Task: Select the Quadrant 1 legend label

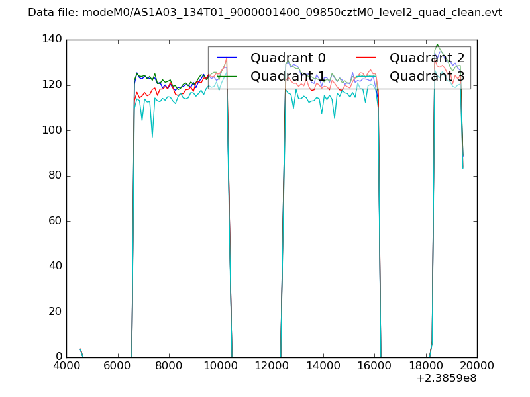Action: pyautogui.click(x=288, y=77)
